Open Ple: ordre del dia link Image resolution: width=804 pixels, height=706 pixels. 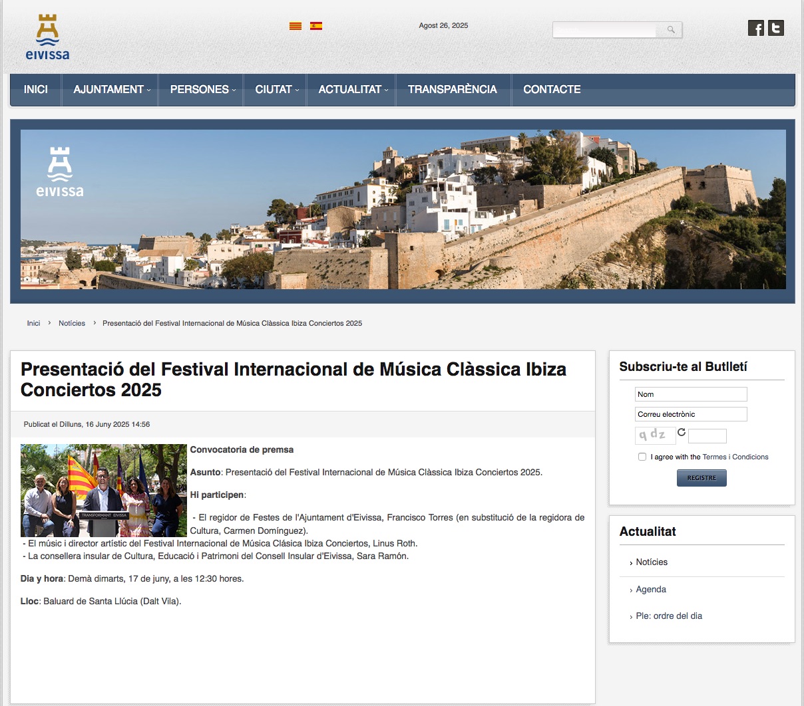(669, 616)
